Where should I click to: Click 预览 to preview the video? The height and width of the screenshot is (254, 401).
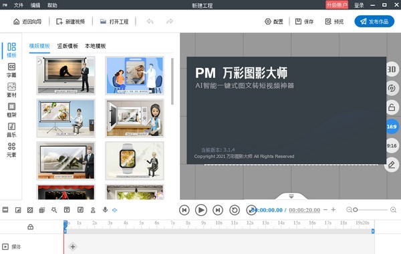coord(334,22)
